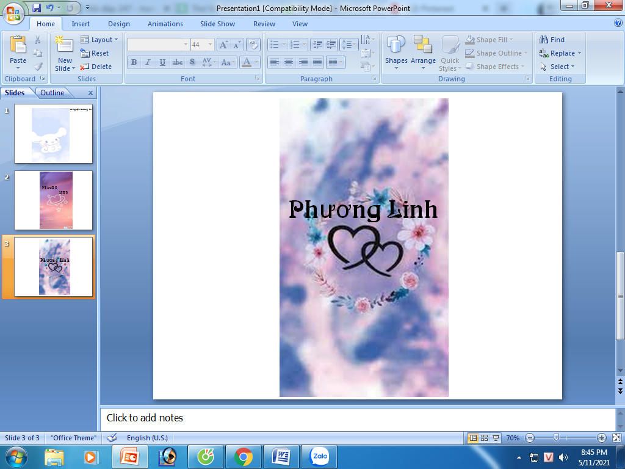
Task: Align text left
Action: (274, 62)
